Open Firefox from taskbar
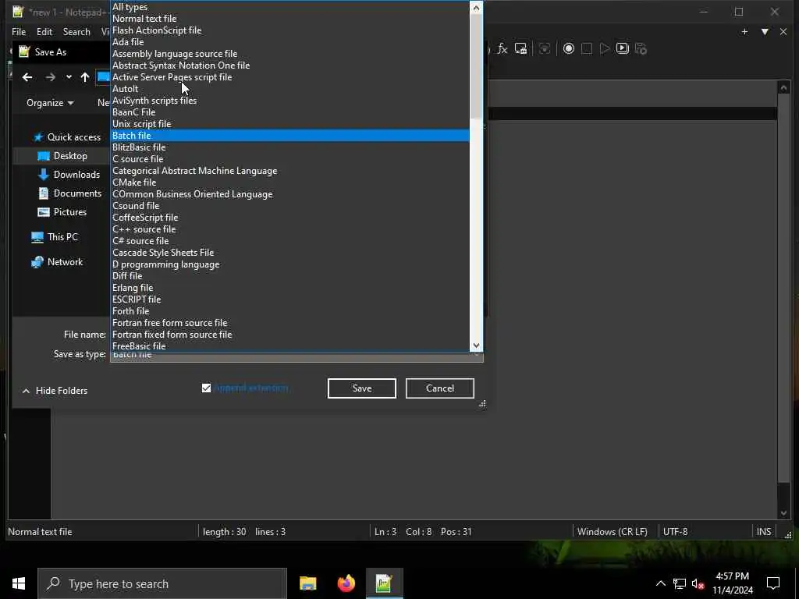Screen dimensions: 799x599 [346, 583]
